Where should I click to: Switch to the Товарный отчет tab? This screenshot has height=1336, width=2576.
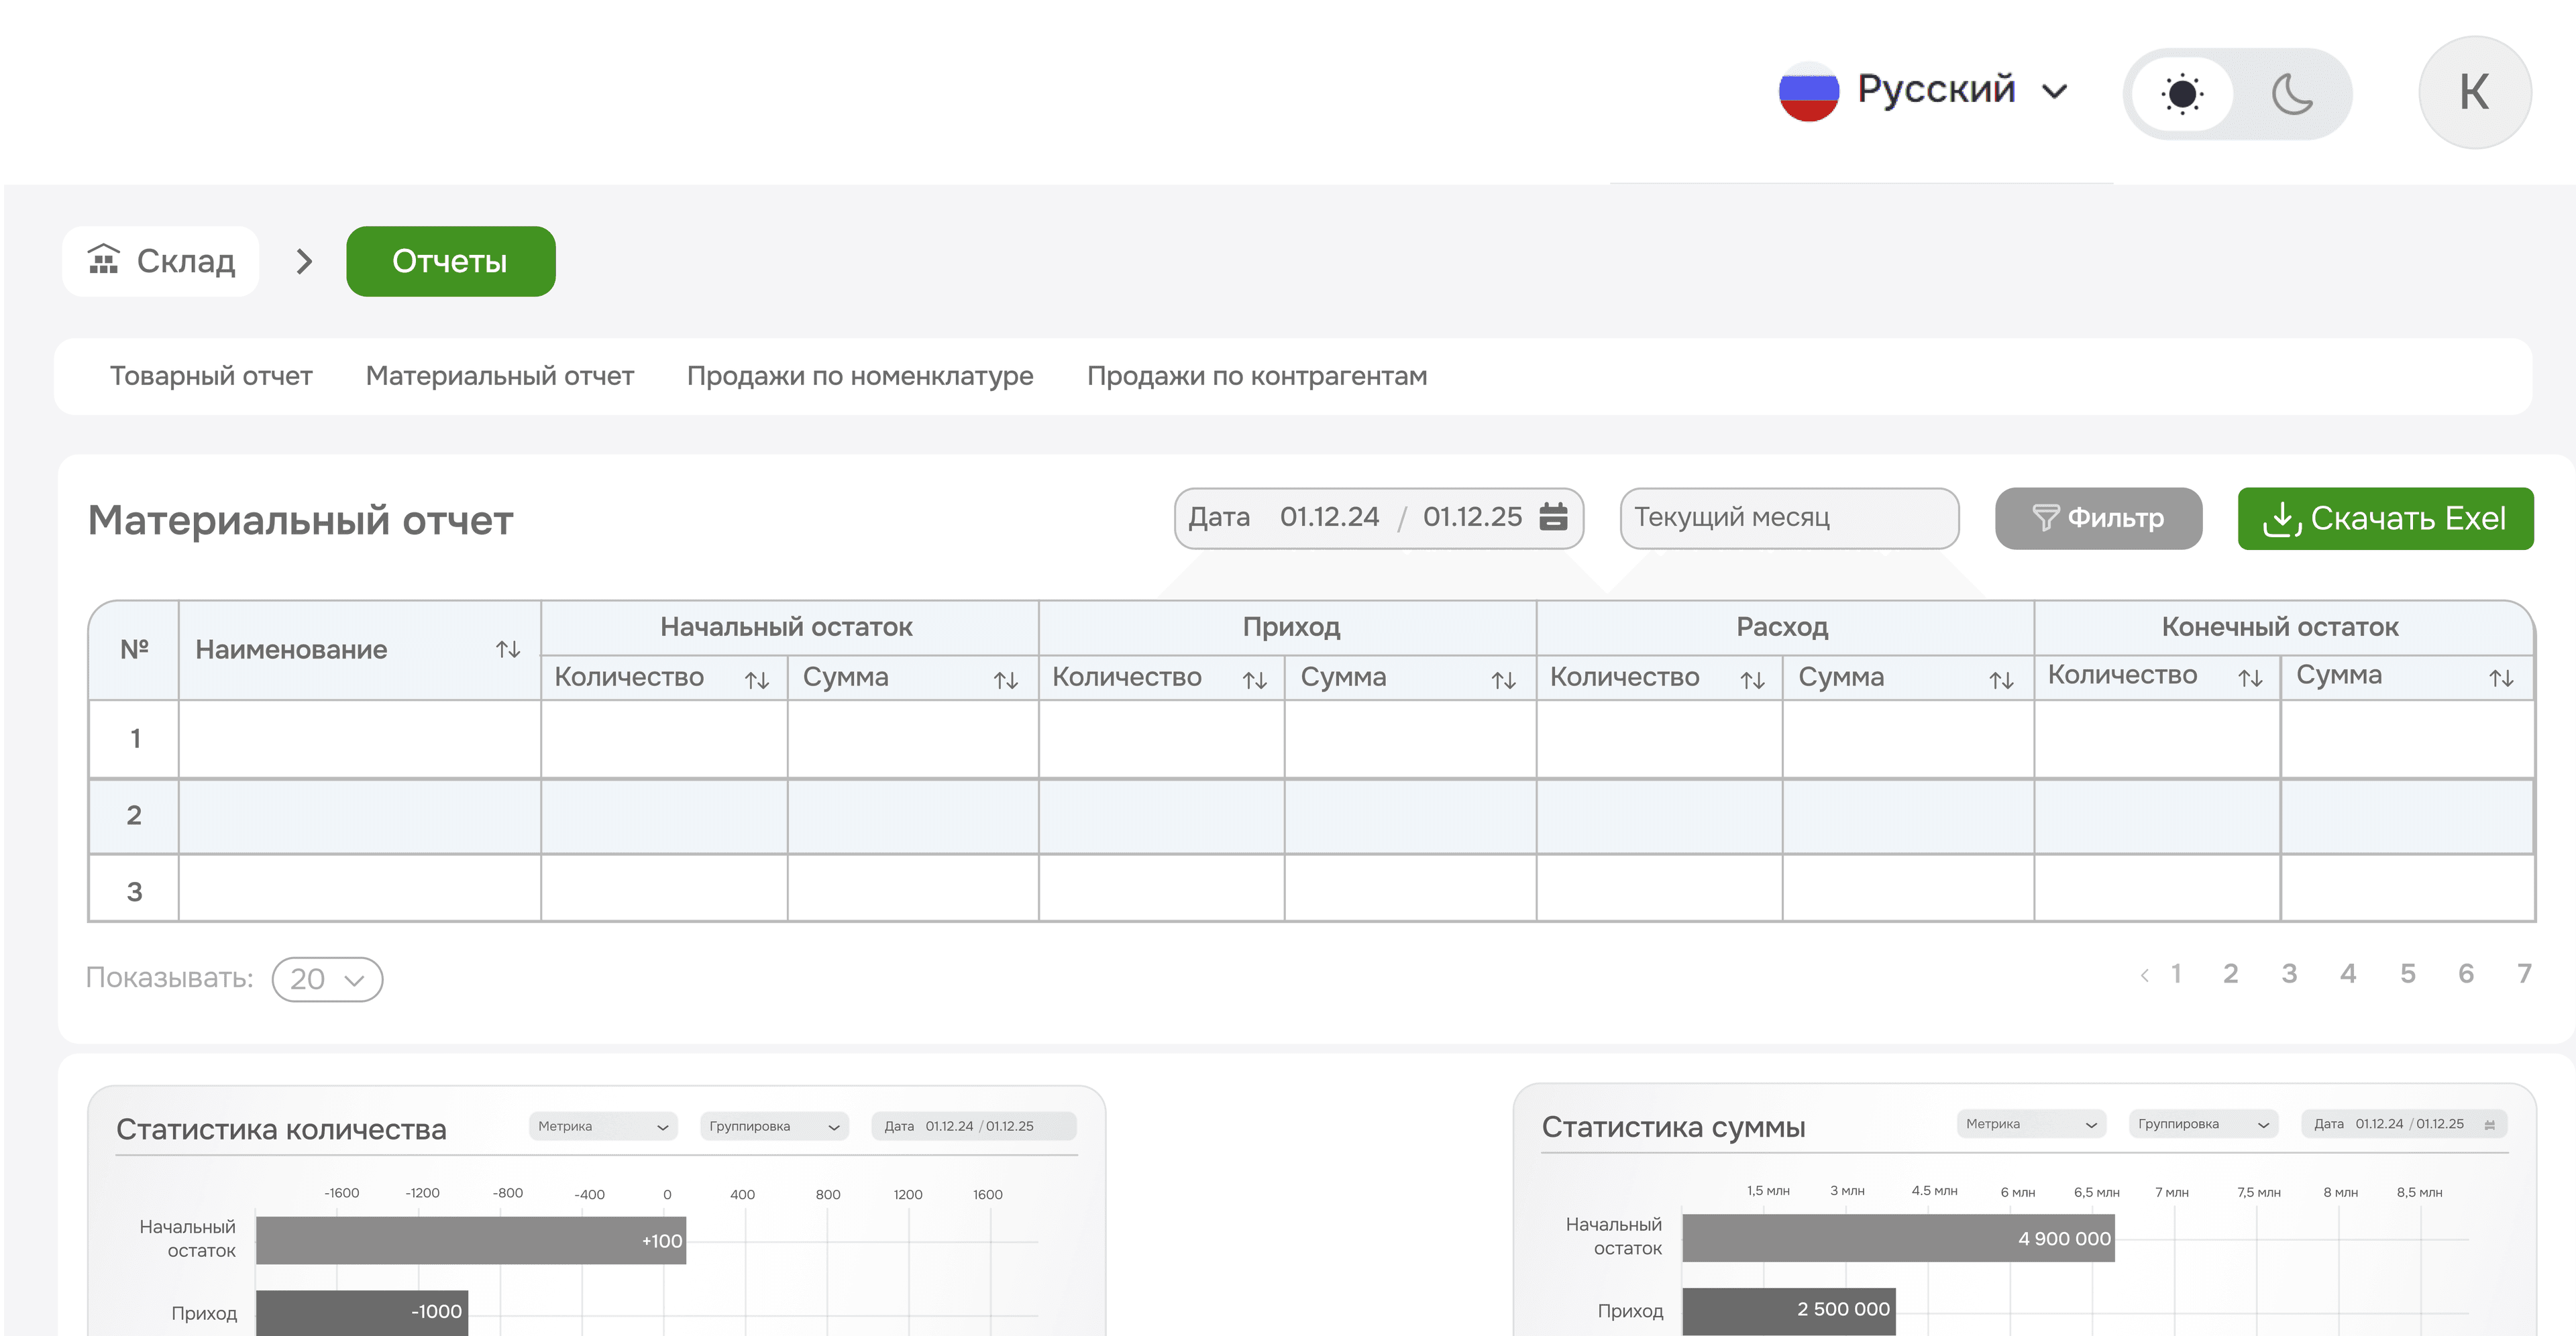click(211, 376)
